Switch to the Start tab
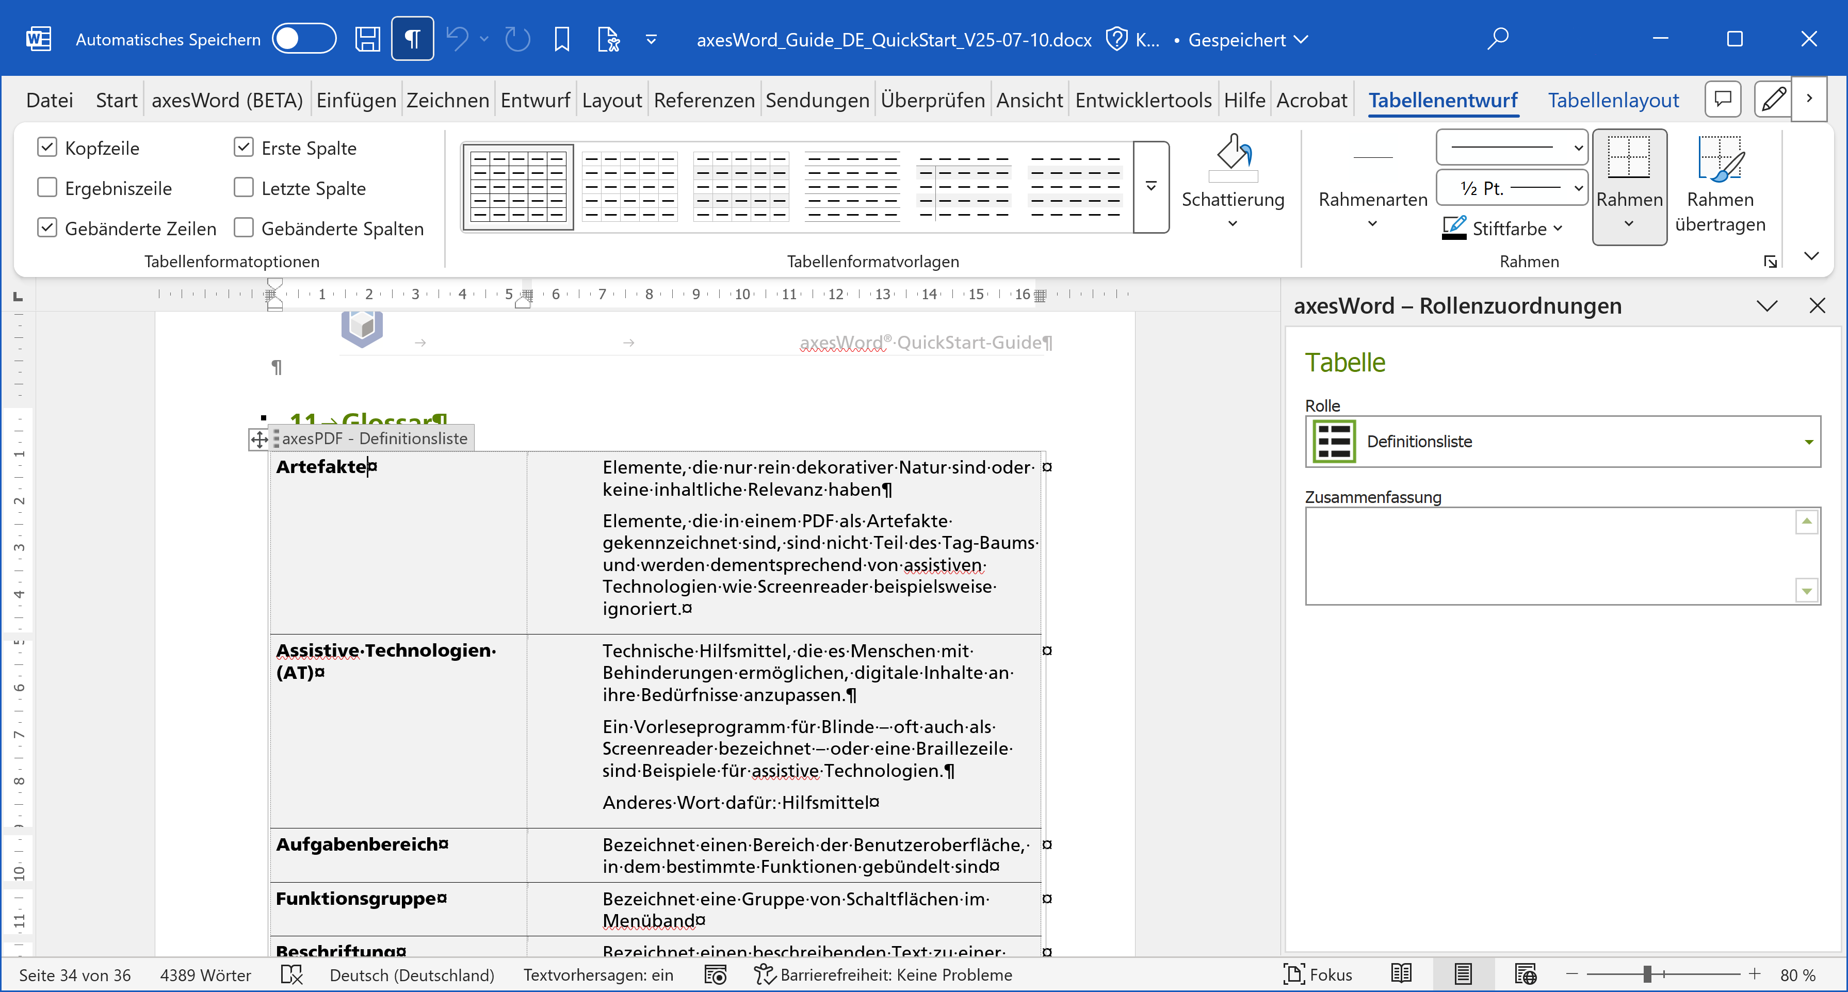The width and height of the screenshot is (1848, 992). [x=116, y=100]
